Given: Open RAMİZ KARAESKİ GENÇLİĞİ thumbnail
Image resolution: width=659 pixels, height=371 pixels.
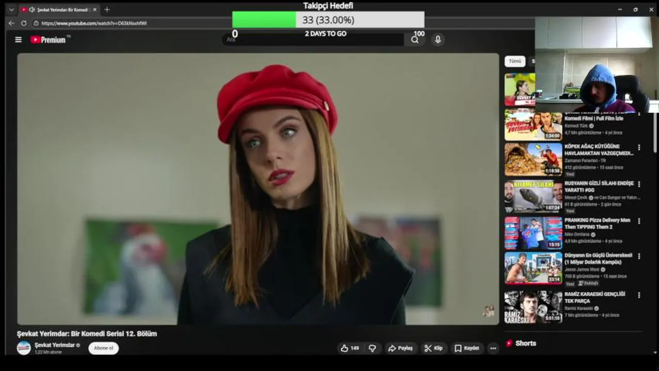Looking at the screenshot, I should click(533, 307).
